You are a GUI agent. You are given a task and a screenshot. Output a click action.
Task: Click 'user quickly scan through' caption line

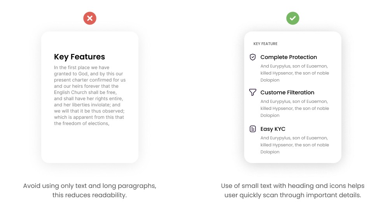[x=293, y=195]
